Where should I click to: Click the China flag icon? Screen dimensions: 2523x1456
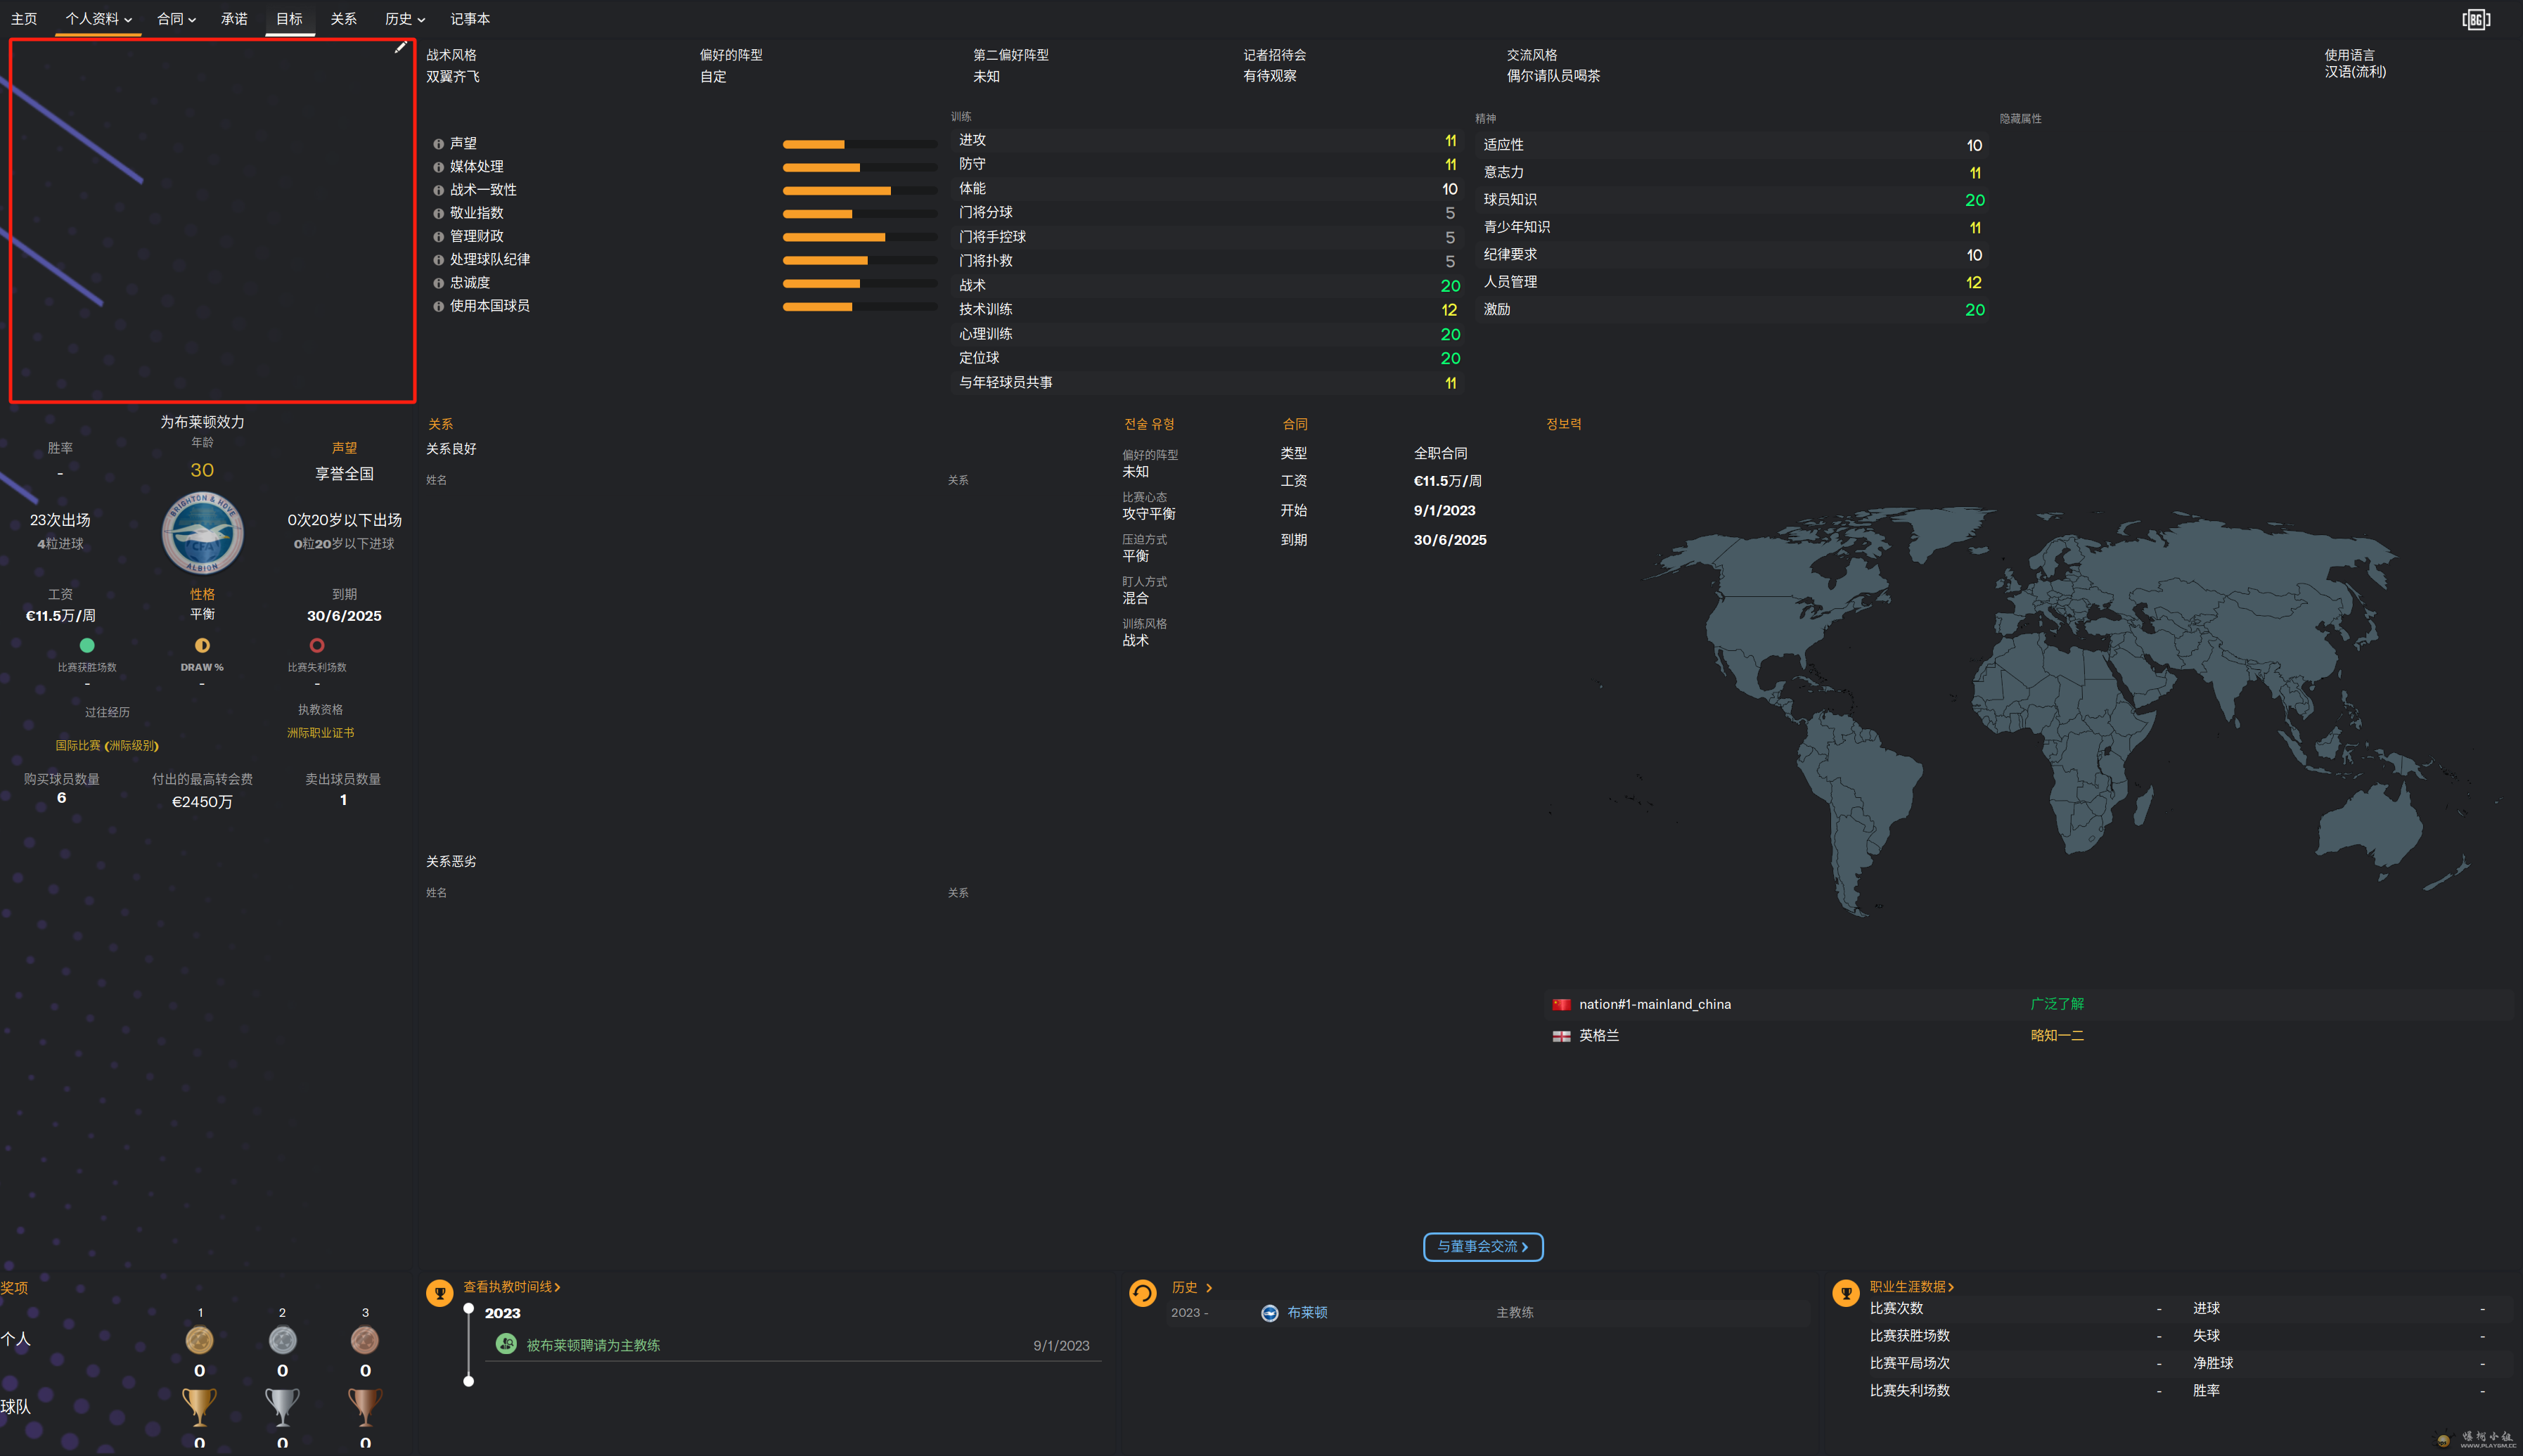(x=1561, y=1004)
